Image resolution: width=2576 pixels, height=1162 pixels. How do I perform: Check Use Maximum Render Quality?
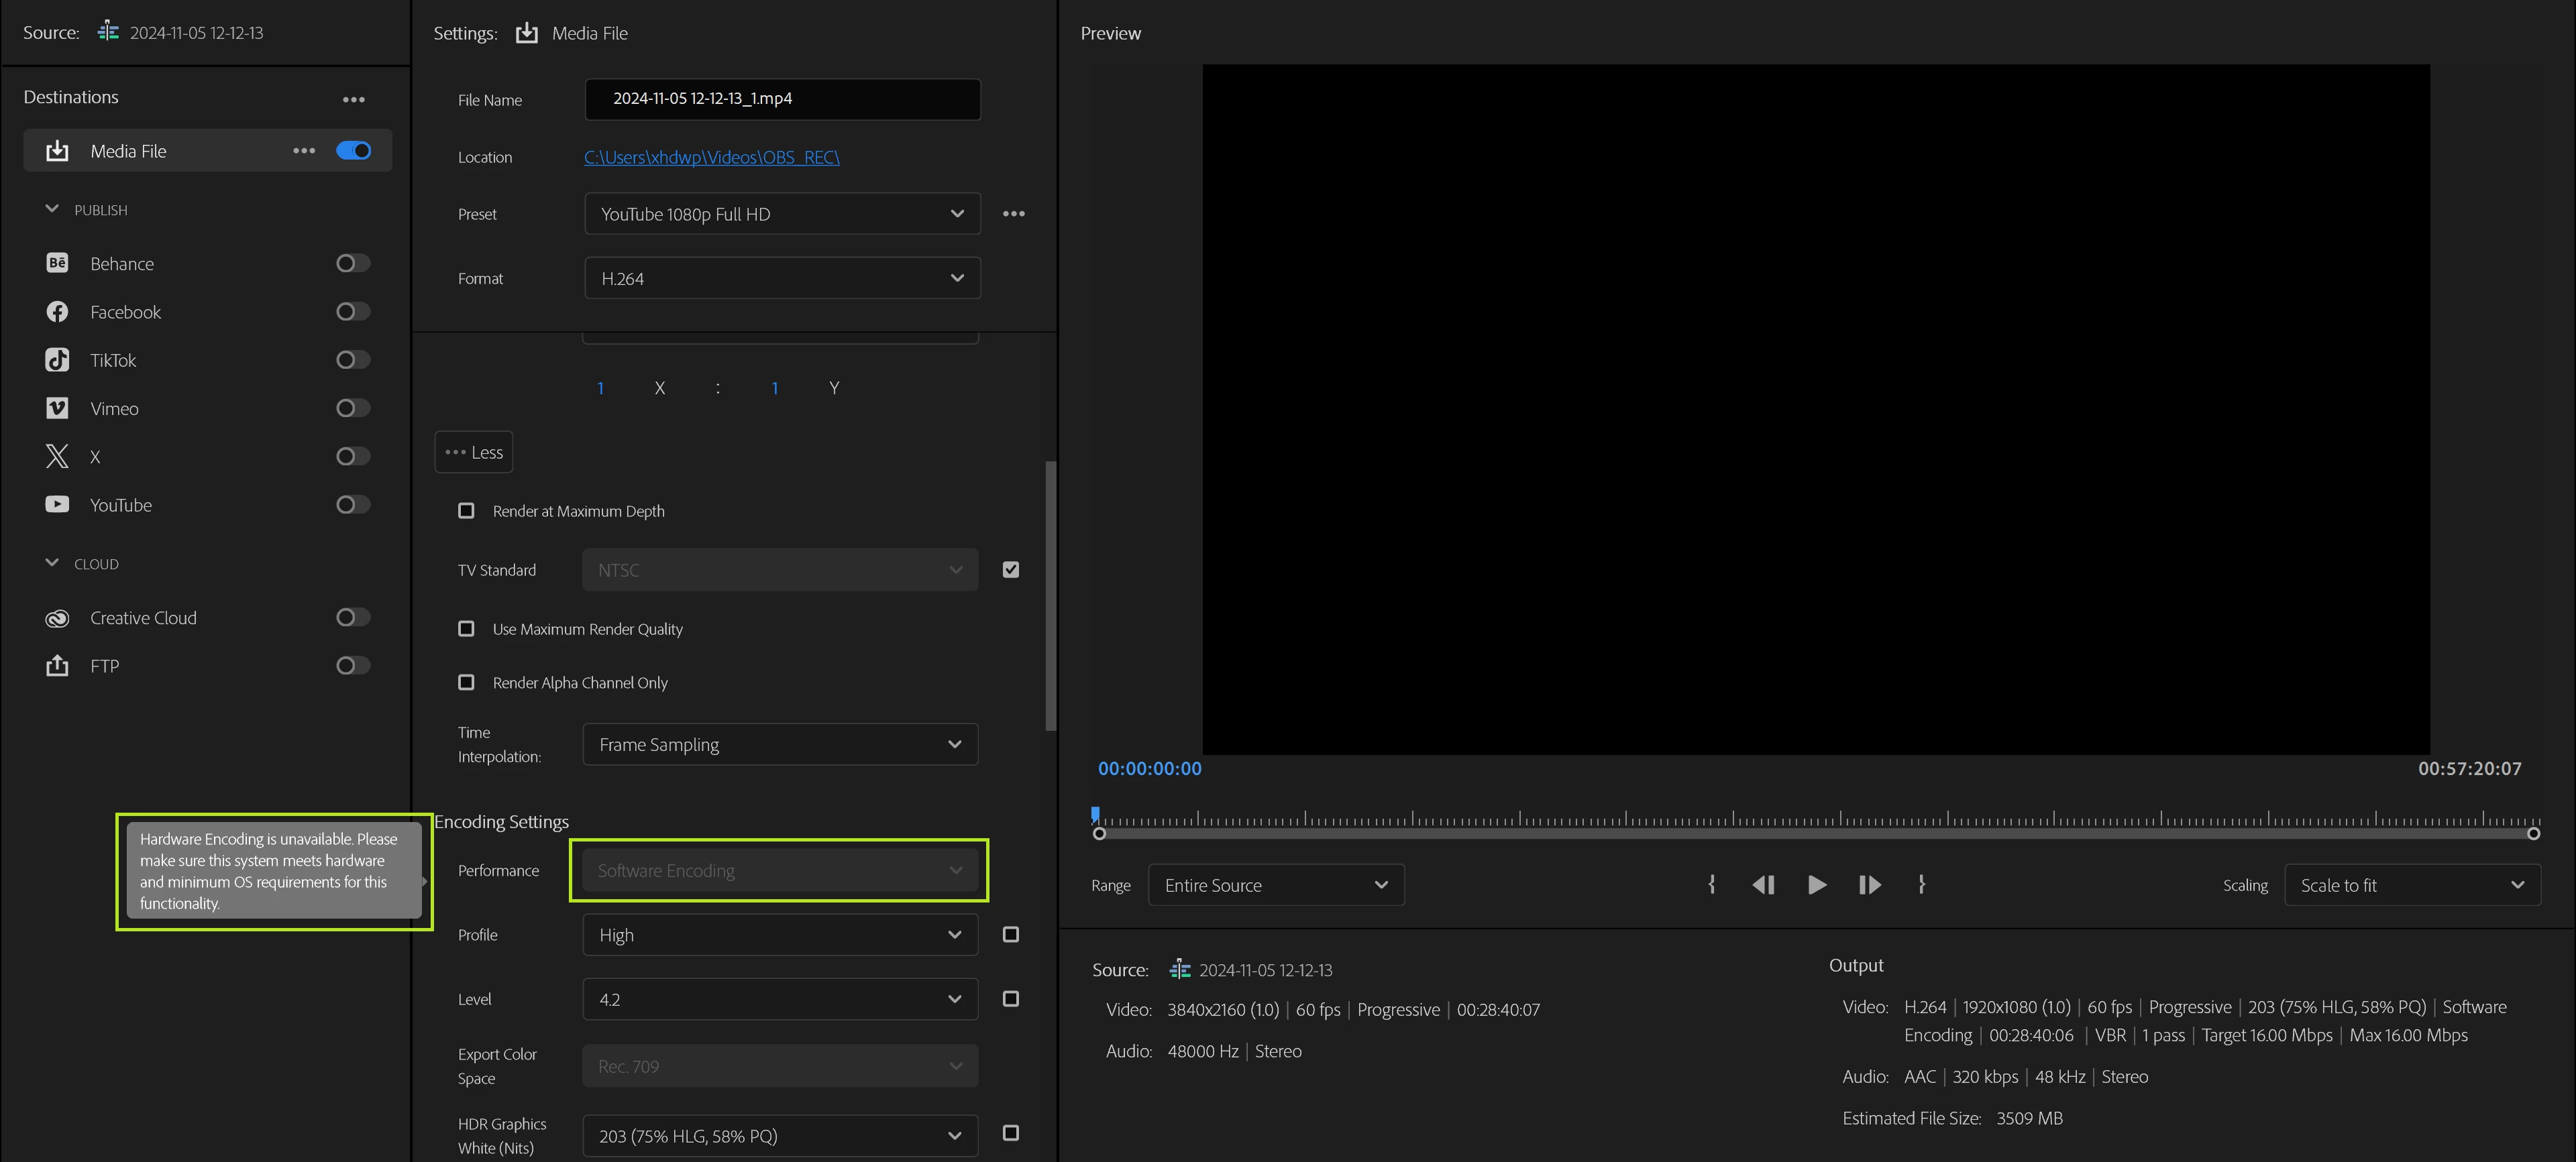pos(466,628)
